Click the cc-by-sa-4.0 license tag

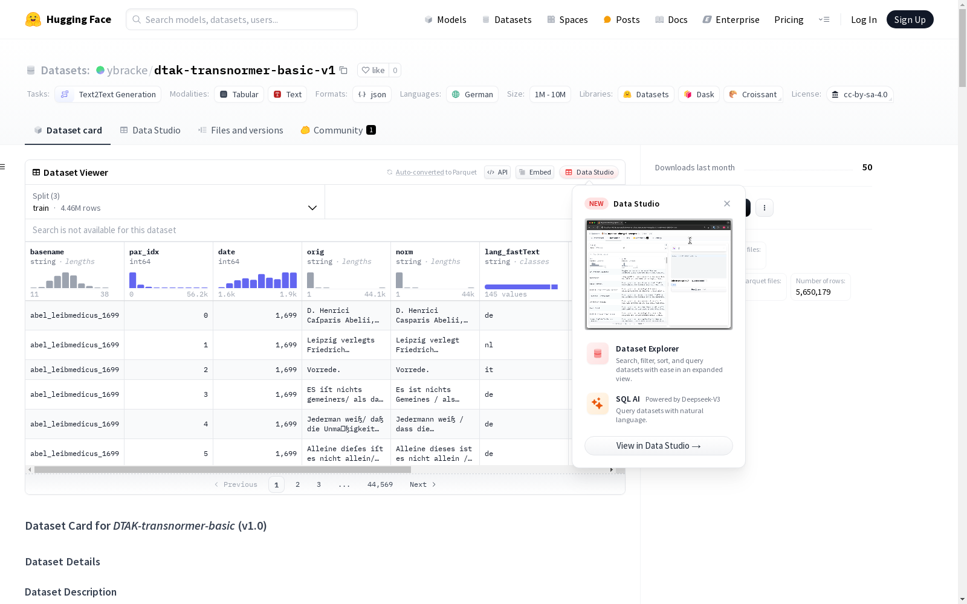[859, 94]
